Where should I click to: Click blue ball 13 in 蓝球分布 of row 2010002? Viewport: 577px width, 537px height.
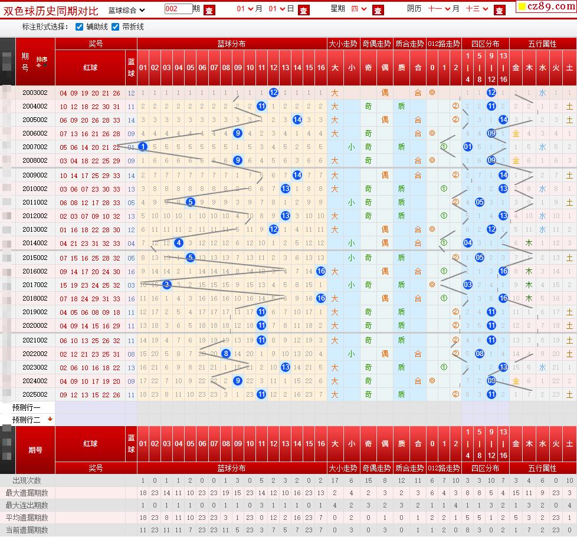(x=285, y=189)
